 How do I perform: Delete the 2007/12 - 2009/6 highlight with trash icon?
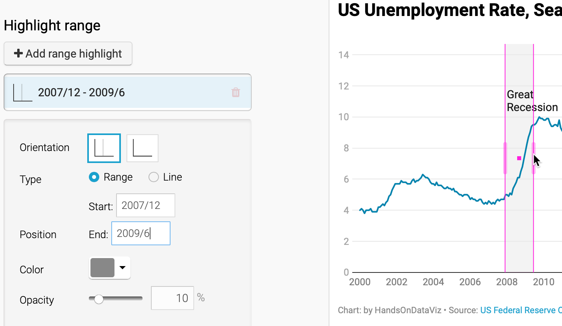click(x=236, y=93)
